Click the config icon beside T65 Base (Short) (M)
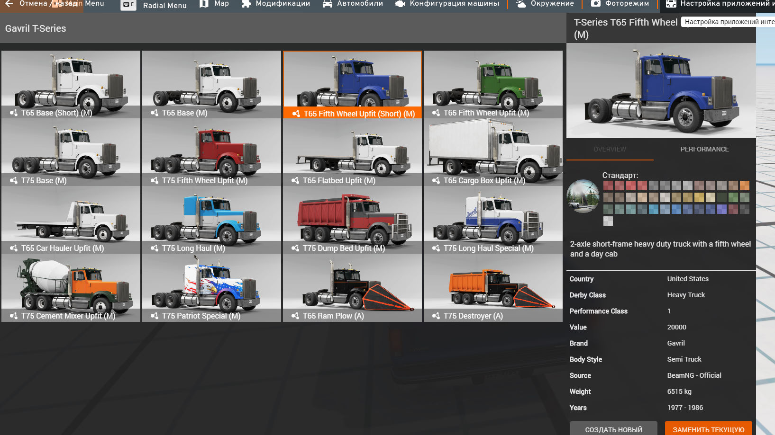 point(14,113)
